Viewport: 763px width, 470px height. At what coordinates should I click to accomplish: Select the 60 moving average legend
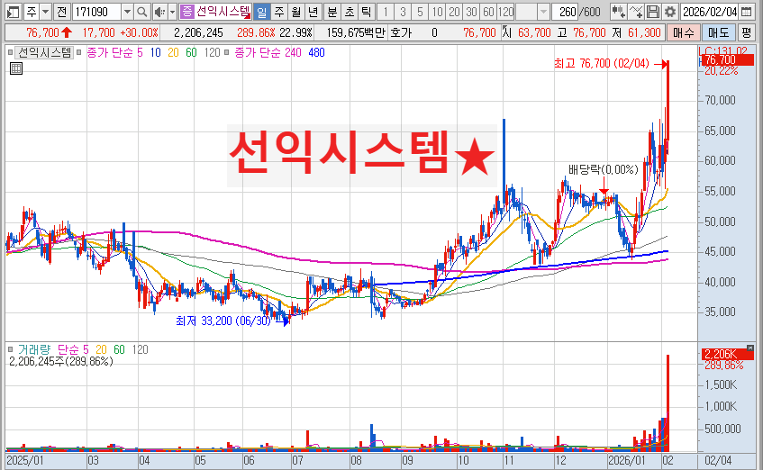pyautogui.click(x=191, y=52)
